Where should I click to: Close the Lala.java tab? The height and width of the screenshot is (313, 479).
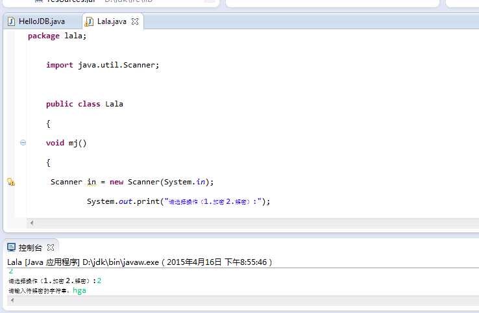135,21
